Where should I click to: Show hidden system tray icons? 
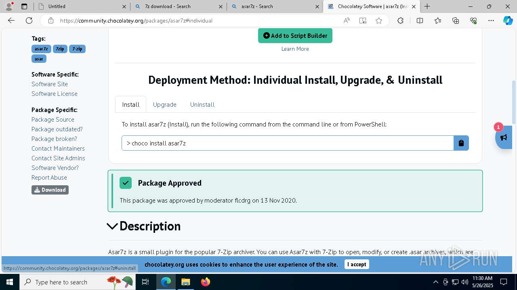point(435,282)
